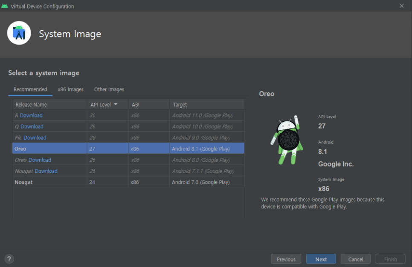Download the Q system image
Image resolution: width=412 pixels, height=267 pixels.
click(32, 126)
